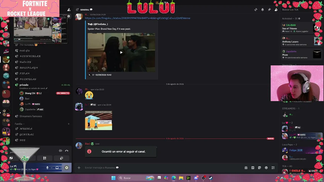The height and width of the screenshot is (182, 324).
Task: Open the sticker picker
Action: pyautogui.click(x=259, y=168)
